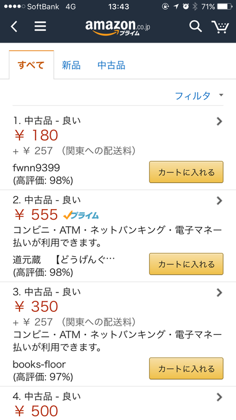236x420 pixels.
Task: Add the ¥180 offer to cart
Action: (x=186, y=172)
